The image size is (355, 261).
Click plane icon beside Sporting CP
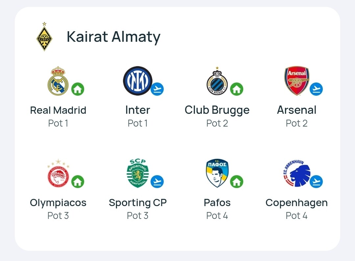(157, 181)
